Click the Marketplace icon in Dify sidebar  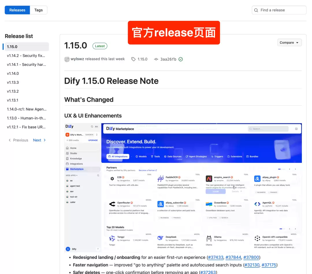[x=67, y=169]
